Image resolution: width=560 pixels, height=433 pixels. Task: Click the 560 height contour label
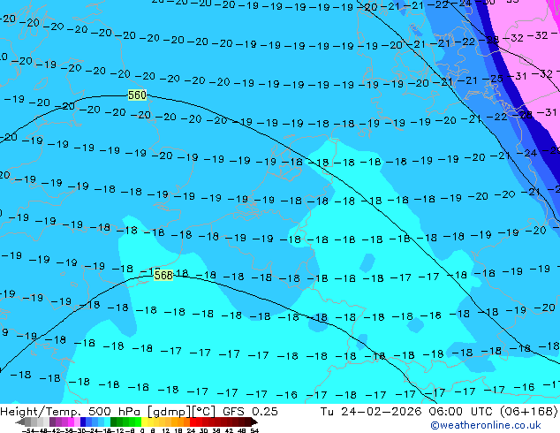pos(137,95)
